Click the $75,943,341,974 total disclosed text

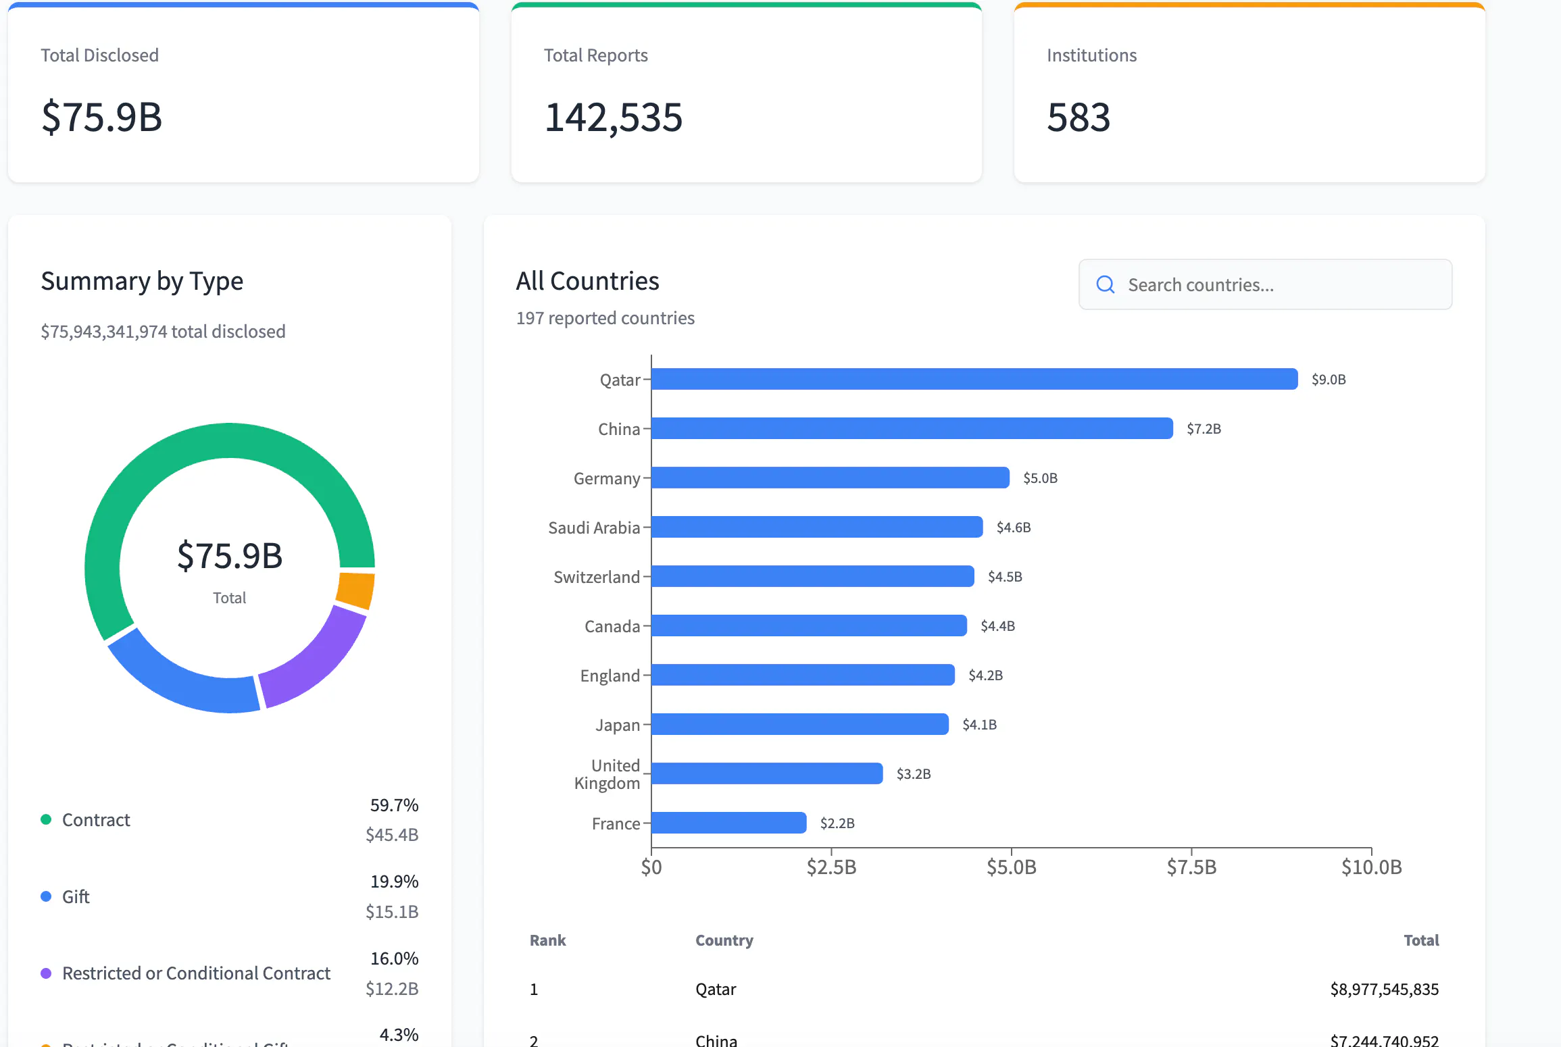163,332
